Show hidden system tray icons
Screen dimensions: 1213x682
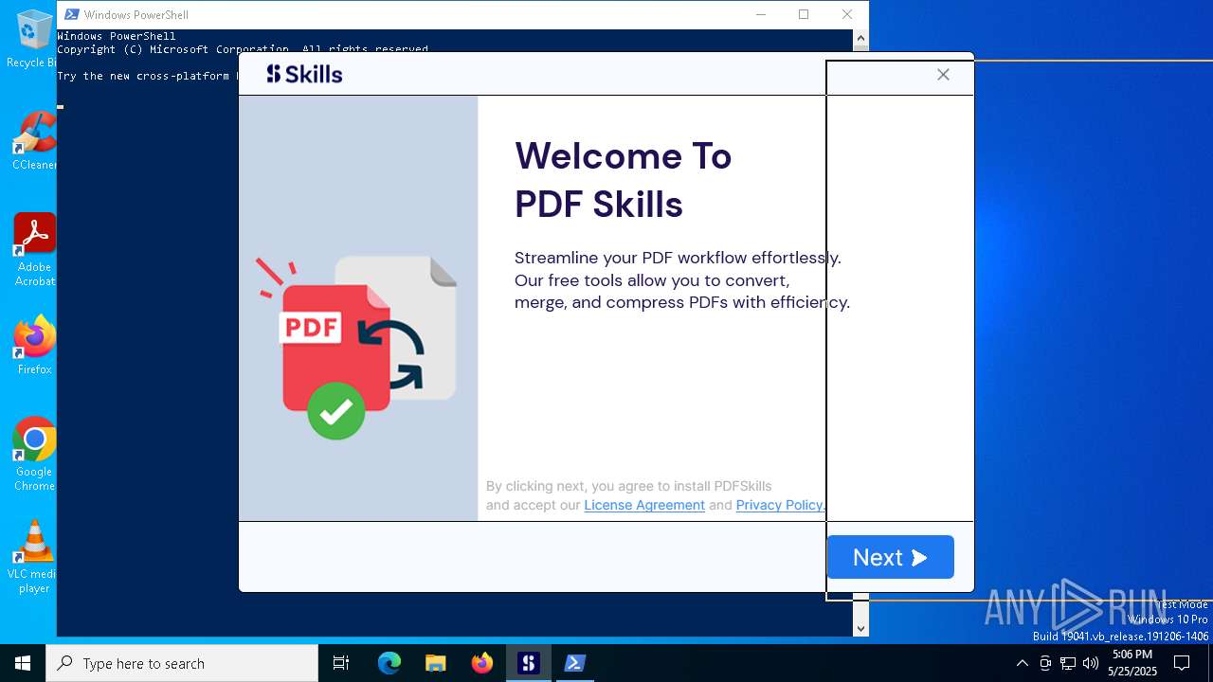point(1022,663)
